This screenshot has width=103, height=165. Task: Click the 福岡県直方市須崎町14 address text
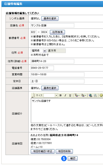(x=64, y=135)
